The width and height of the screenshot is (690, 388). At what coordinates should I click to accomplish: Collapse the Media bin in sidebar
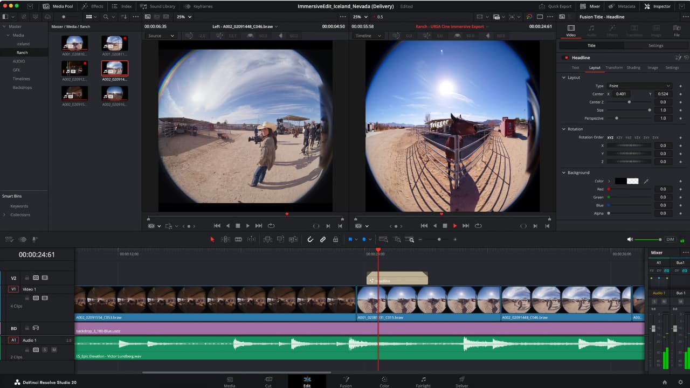click(7, 34)
